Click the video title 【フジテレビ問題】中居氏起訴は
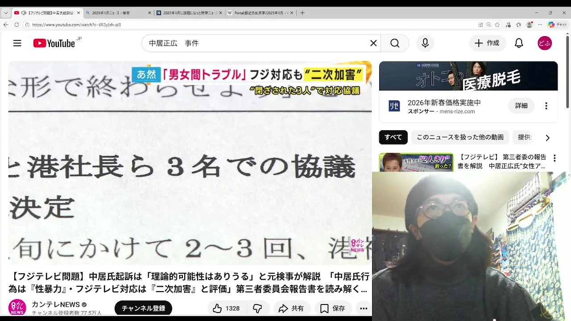Image resolution: width=571 pixels, height=321 pixels. click(x=190, y=283)
